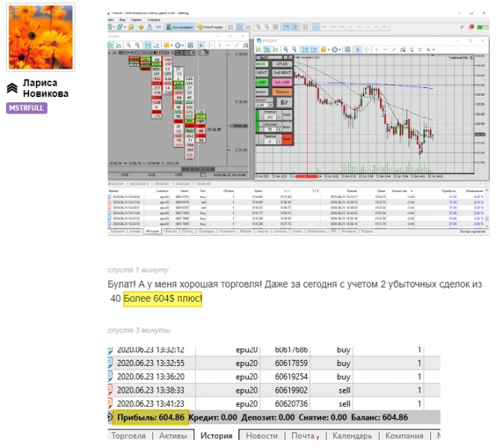Click the БУ breakeven button in trade panel

tap(285, 102)
